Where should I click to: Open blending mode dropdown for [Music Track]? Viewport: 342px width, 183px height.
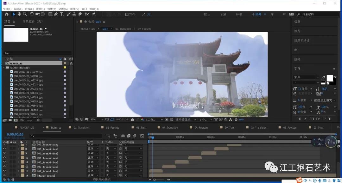point(93,175)
